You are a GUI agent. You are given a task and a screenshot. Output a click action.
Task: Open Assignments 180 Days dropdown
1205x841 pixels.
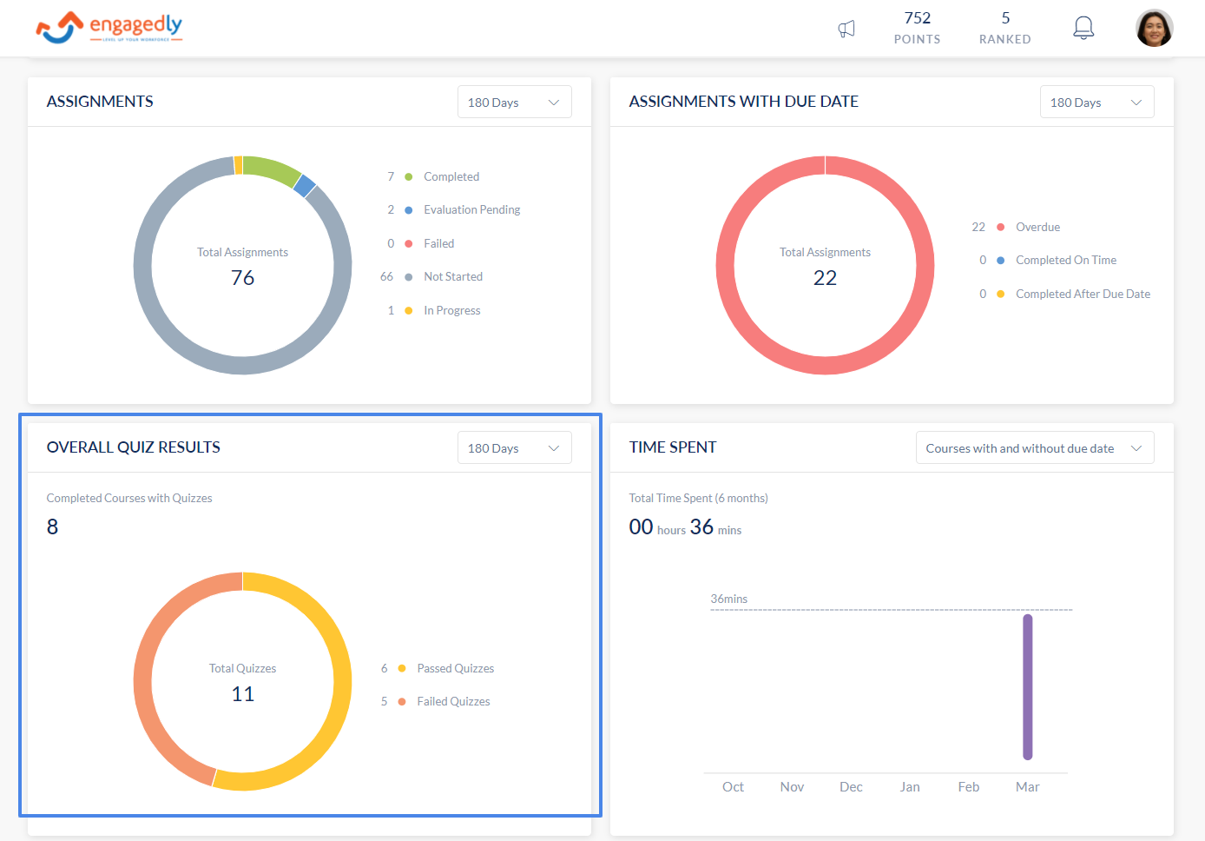(514, 102)
